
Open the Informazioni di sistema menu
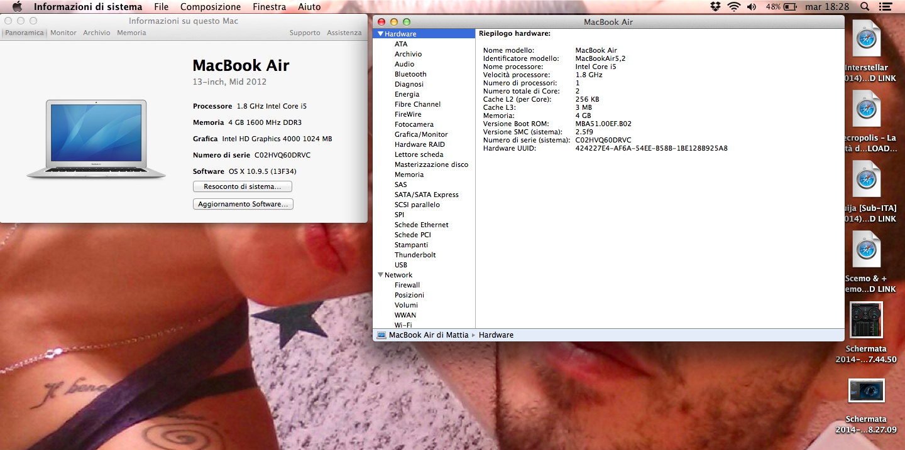[x=88, y=7]
